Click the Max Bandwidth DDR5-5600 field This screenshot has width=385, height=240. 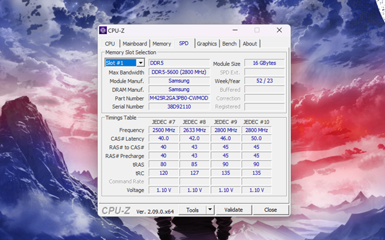tap(180, 72)
